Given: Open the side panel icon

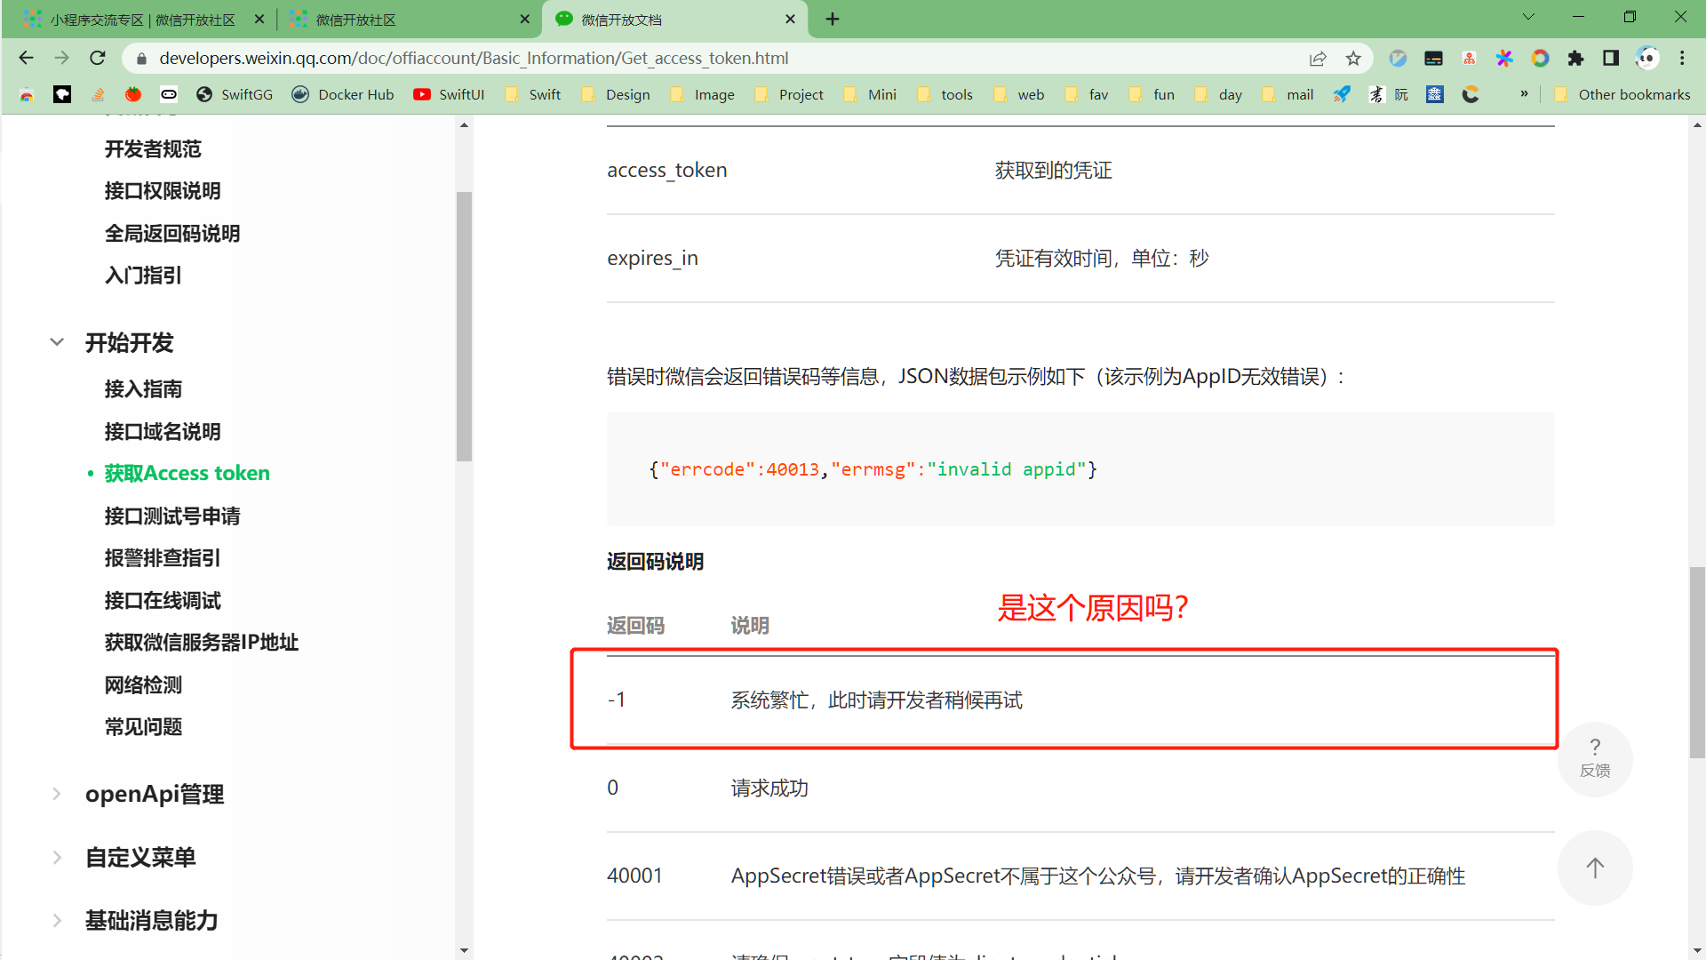Looking at the screenshot, I should [x=1611, y=59].
